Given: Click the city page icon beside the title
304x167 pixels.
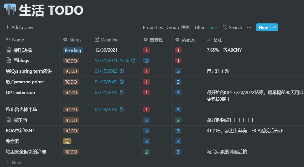Looking at the screenshot, I should coord(10,10).
